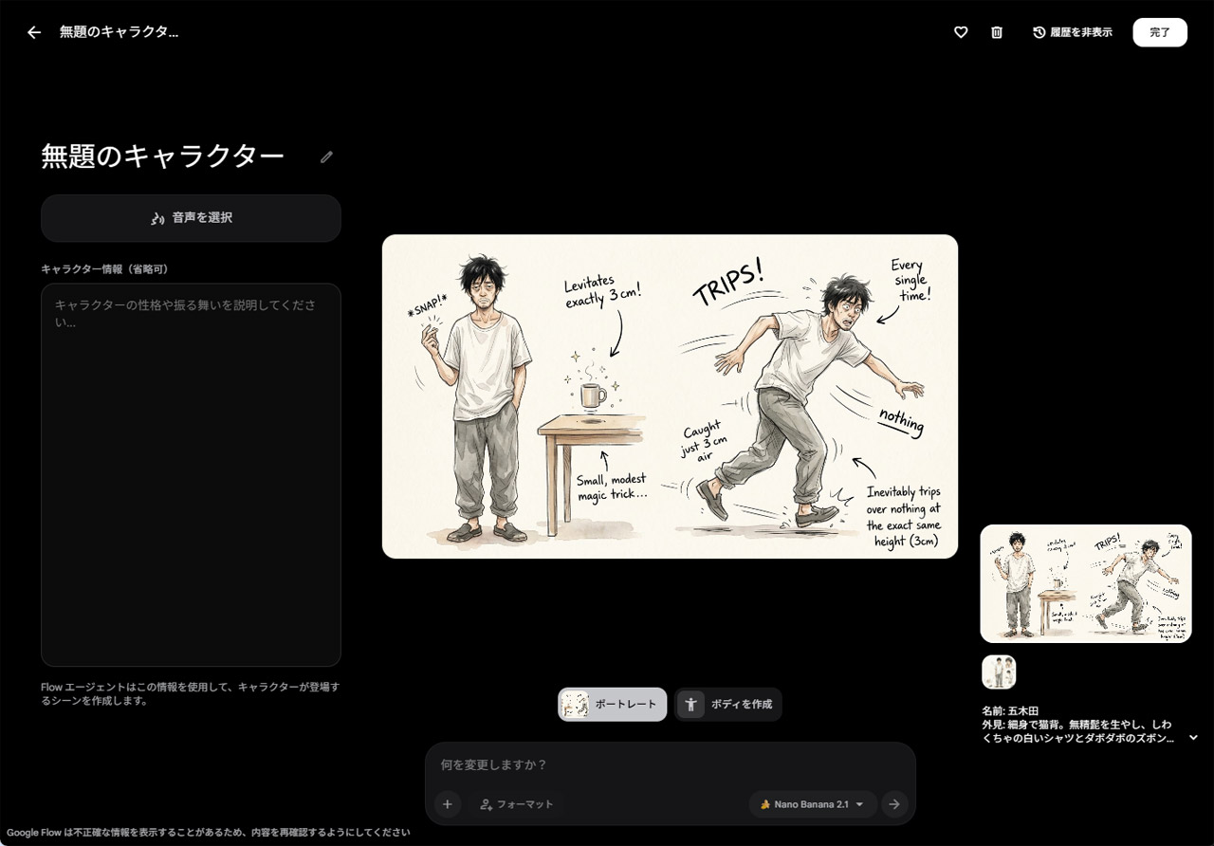
Task: Click the 無題のキャラクター heading
Action: click(x=162, y=156)
